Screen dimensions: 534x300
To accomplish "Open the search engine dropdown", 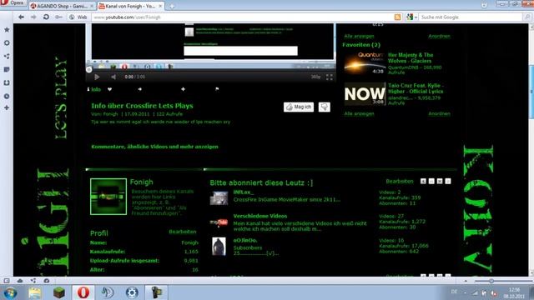I will pyautogui.click(x=411, y=17).
